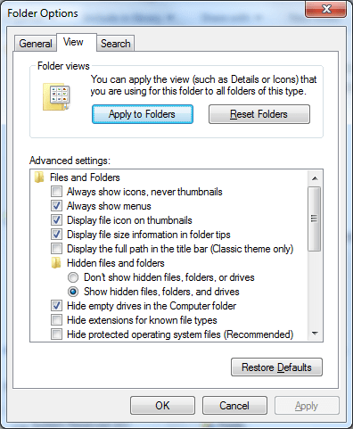Image resolution: width=353 pixels, height=429 pixels.
Task: Enable Display the full path in title bar
Action: pyautogui.click(x=56, y=249)
